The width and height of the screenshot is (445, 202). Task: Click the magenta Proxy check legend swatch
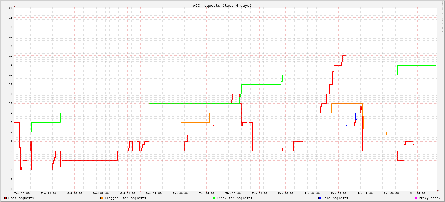(x=416, y=198)
